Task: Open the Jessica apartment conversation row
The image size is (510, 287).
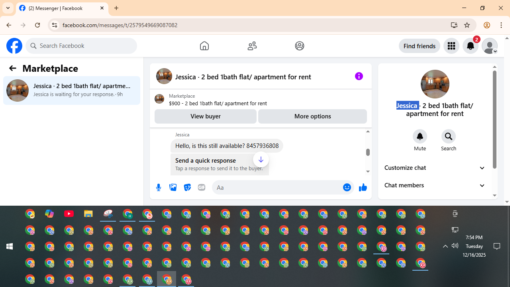Action: pos(72,90)
